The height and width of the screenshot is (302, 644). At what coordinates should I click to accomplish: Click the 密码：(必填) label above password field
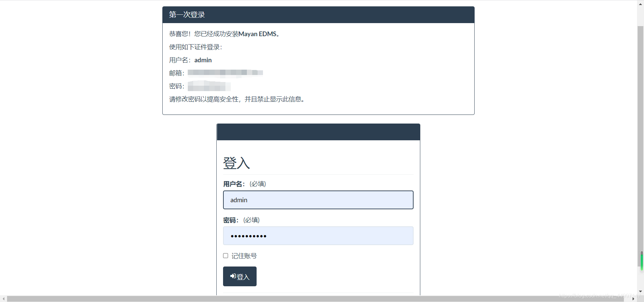pos(241,220)
